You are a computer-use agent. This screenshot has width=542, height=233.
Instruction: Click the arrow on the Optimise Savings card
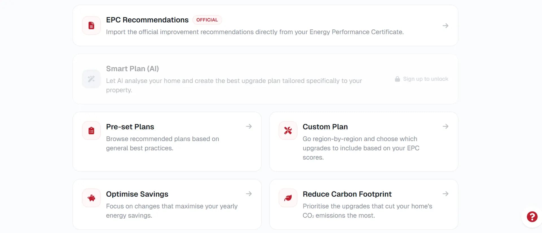pyautogui.click(x=249, y=194)
